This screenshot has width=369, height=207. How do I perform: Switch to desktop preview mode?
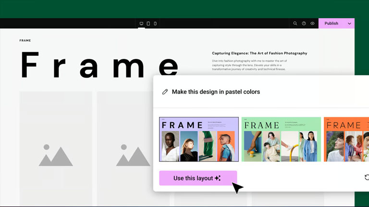point(141,23)
